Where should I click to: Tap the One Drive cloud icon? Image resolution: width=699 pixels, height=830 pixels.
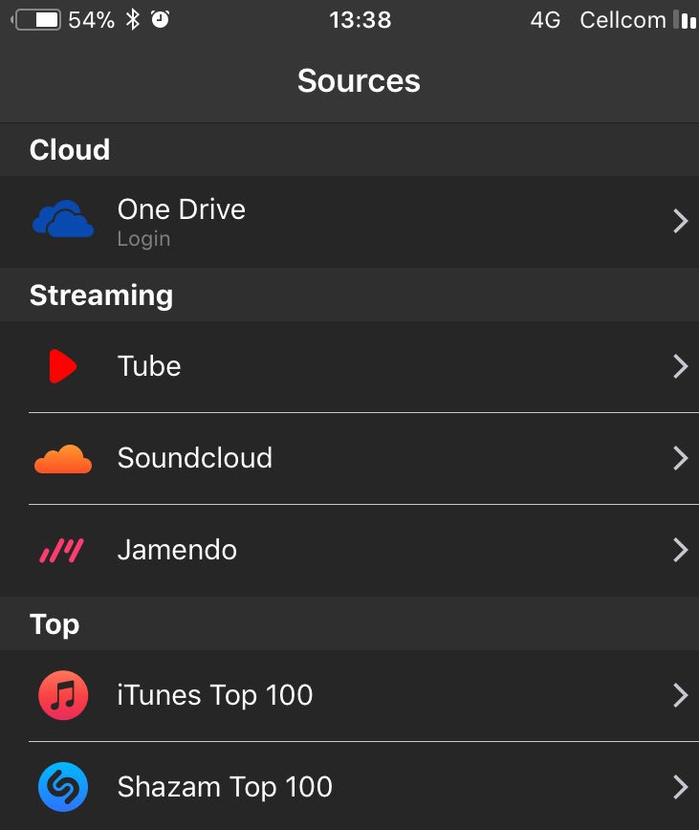tap(63, 219)
